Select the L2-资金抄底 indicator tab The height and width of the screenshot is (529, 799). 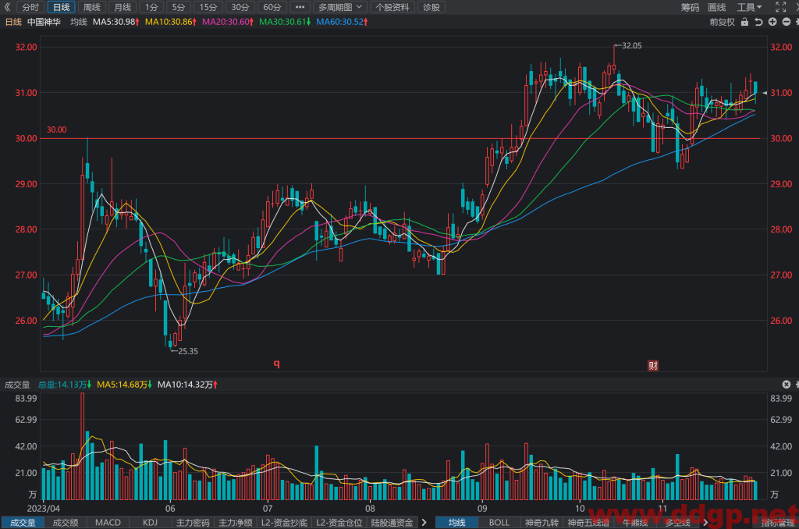(284, 523)
